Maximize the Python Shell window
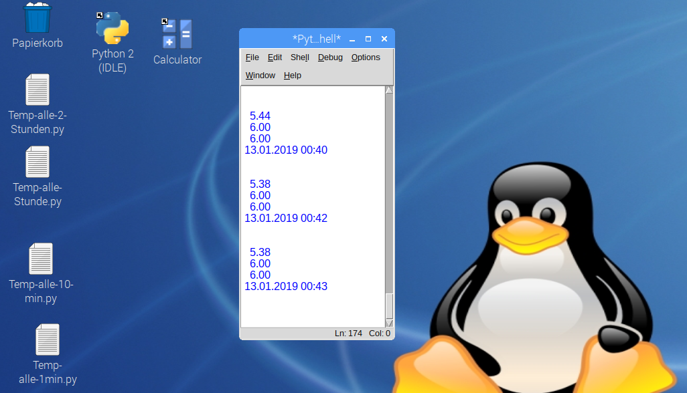The image size is (687, 393). 368,39
